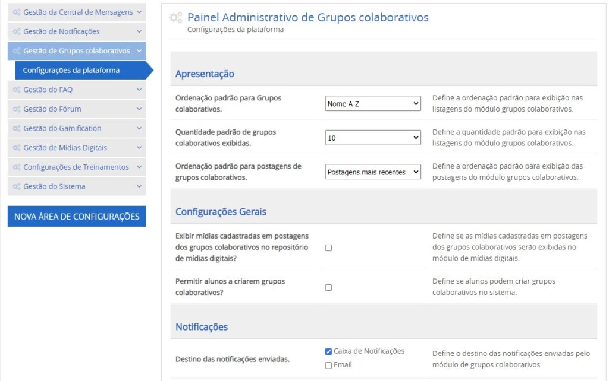609x381 pixels.
Task: Tick the Exibir mídias cadastradas checkbox
Action: click(328, 247)
